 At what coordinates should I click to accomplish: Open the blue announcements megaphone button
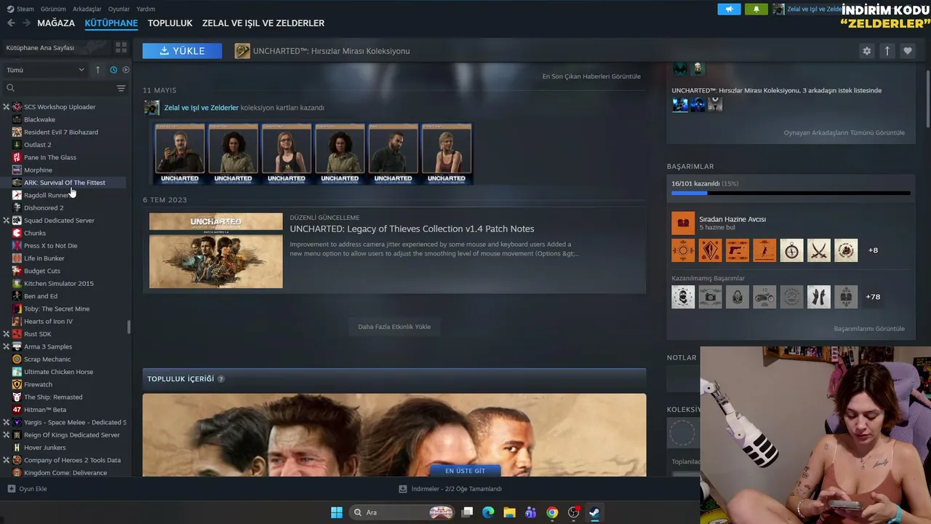(x=729, y=9)
